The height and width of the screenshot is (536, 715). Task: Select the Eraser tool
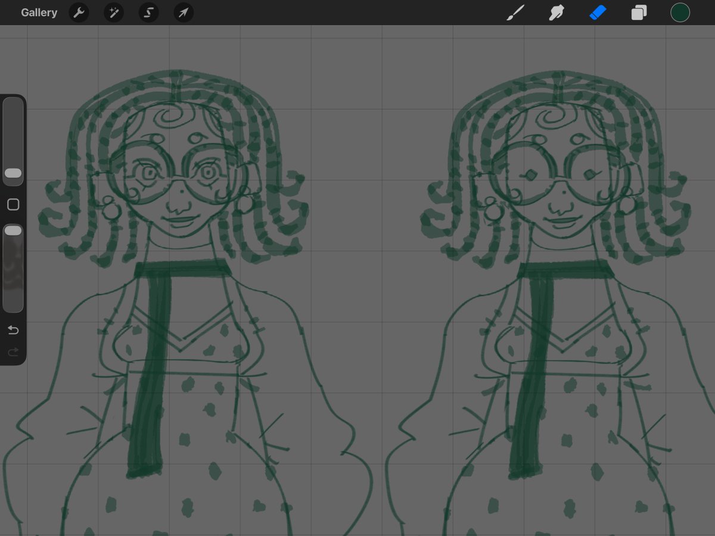coord(598,13)
